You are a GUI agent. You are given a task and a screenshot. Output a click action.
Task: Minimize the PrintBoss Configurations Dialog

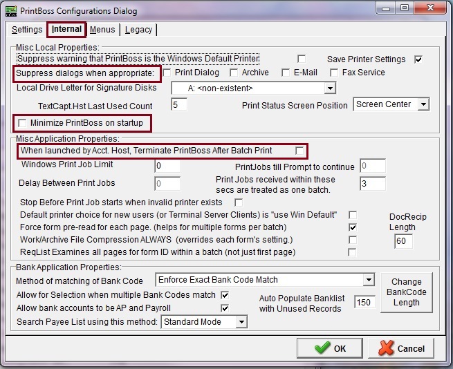pyautogui.click(x=386, y=8)
